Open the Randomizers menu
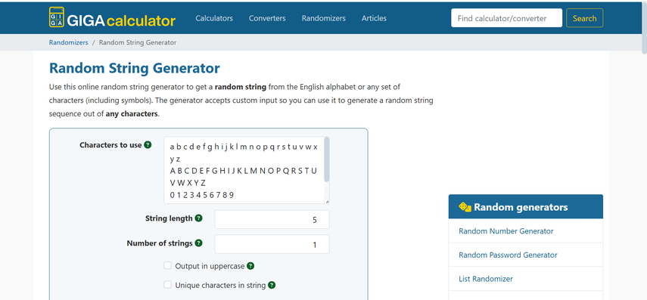The image size is (647, 300). point(324,18)
